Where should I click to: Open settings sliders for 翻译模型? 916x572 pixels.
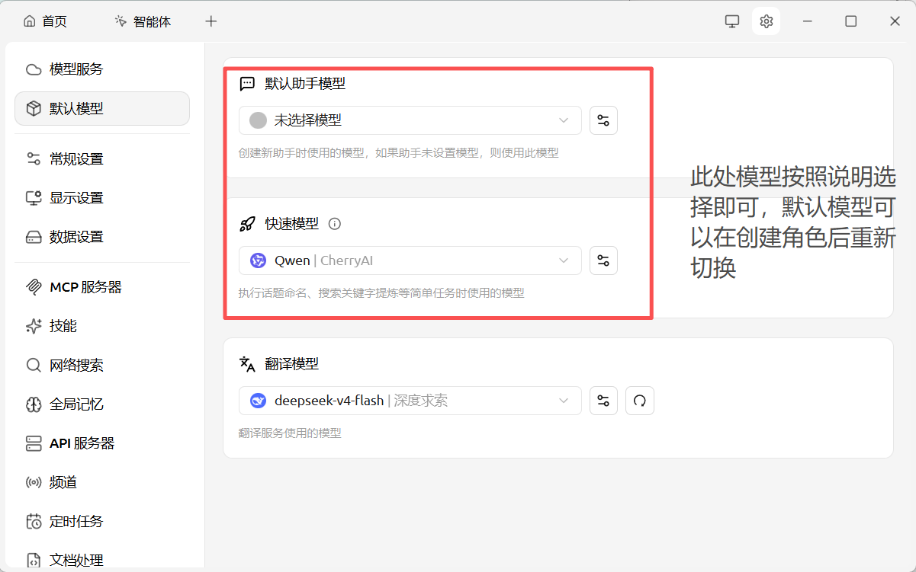[x=603, y=401]
